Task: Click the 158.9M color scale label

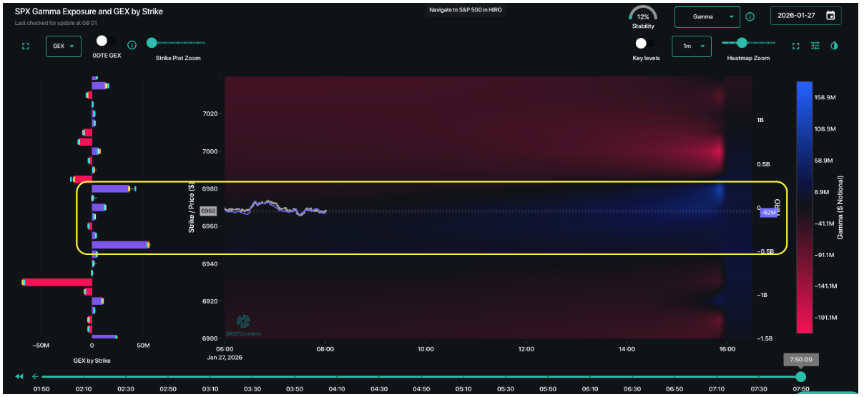Action: click(826, 96)
